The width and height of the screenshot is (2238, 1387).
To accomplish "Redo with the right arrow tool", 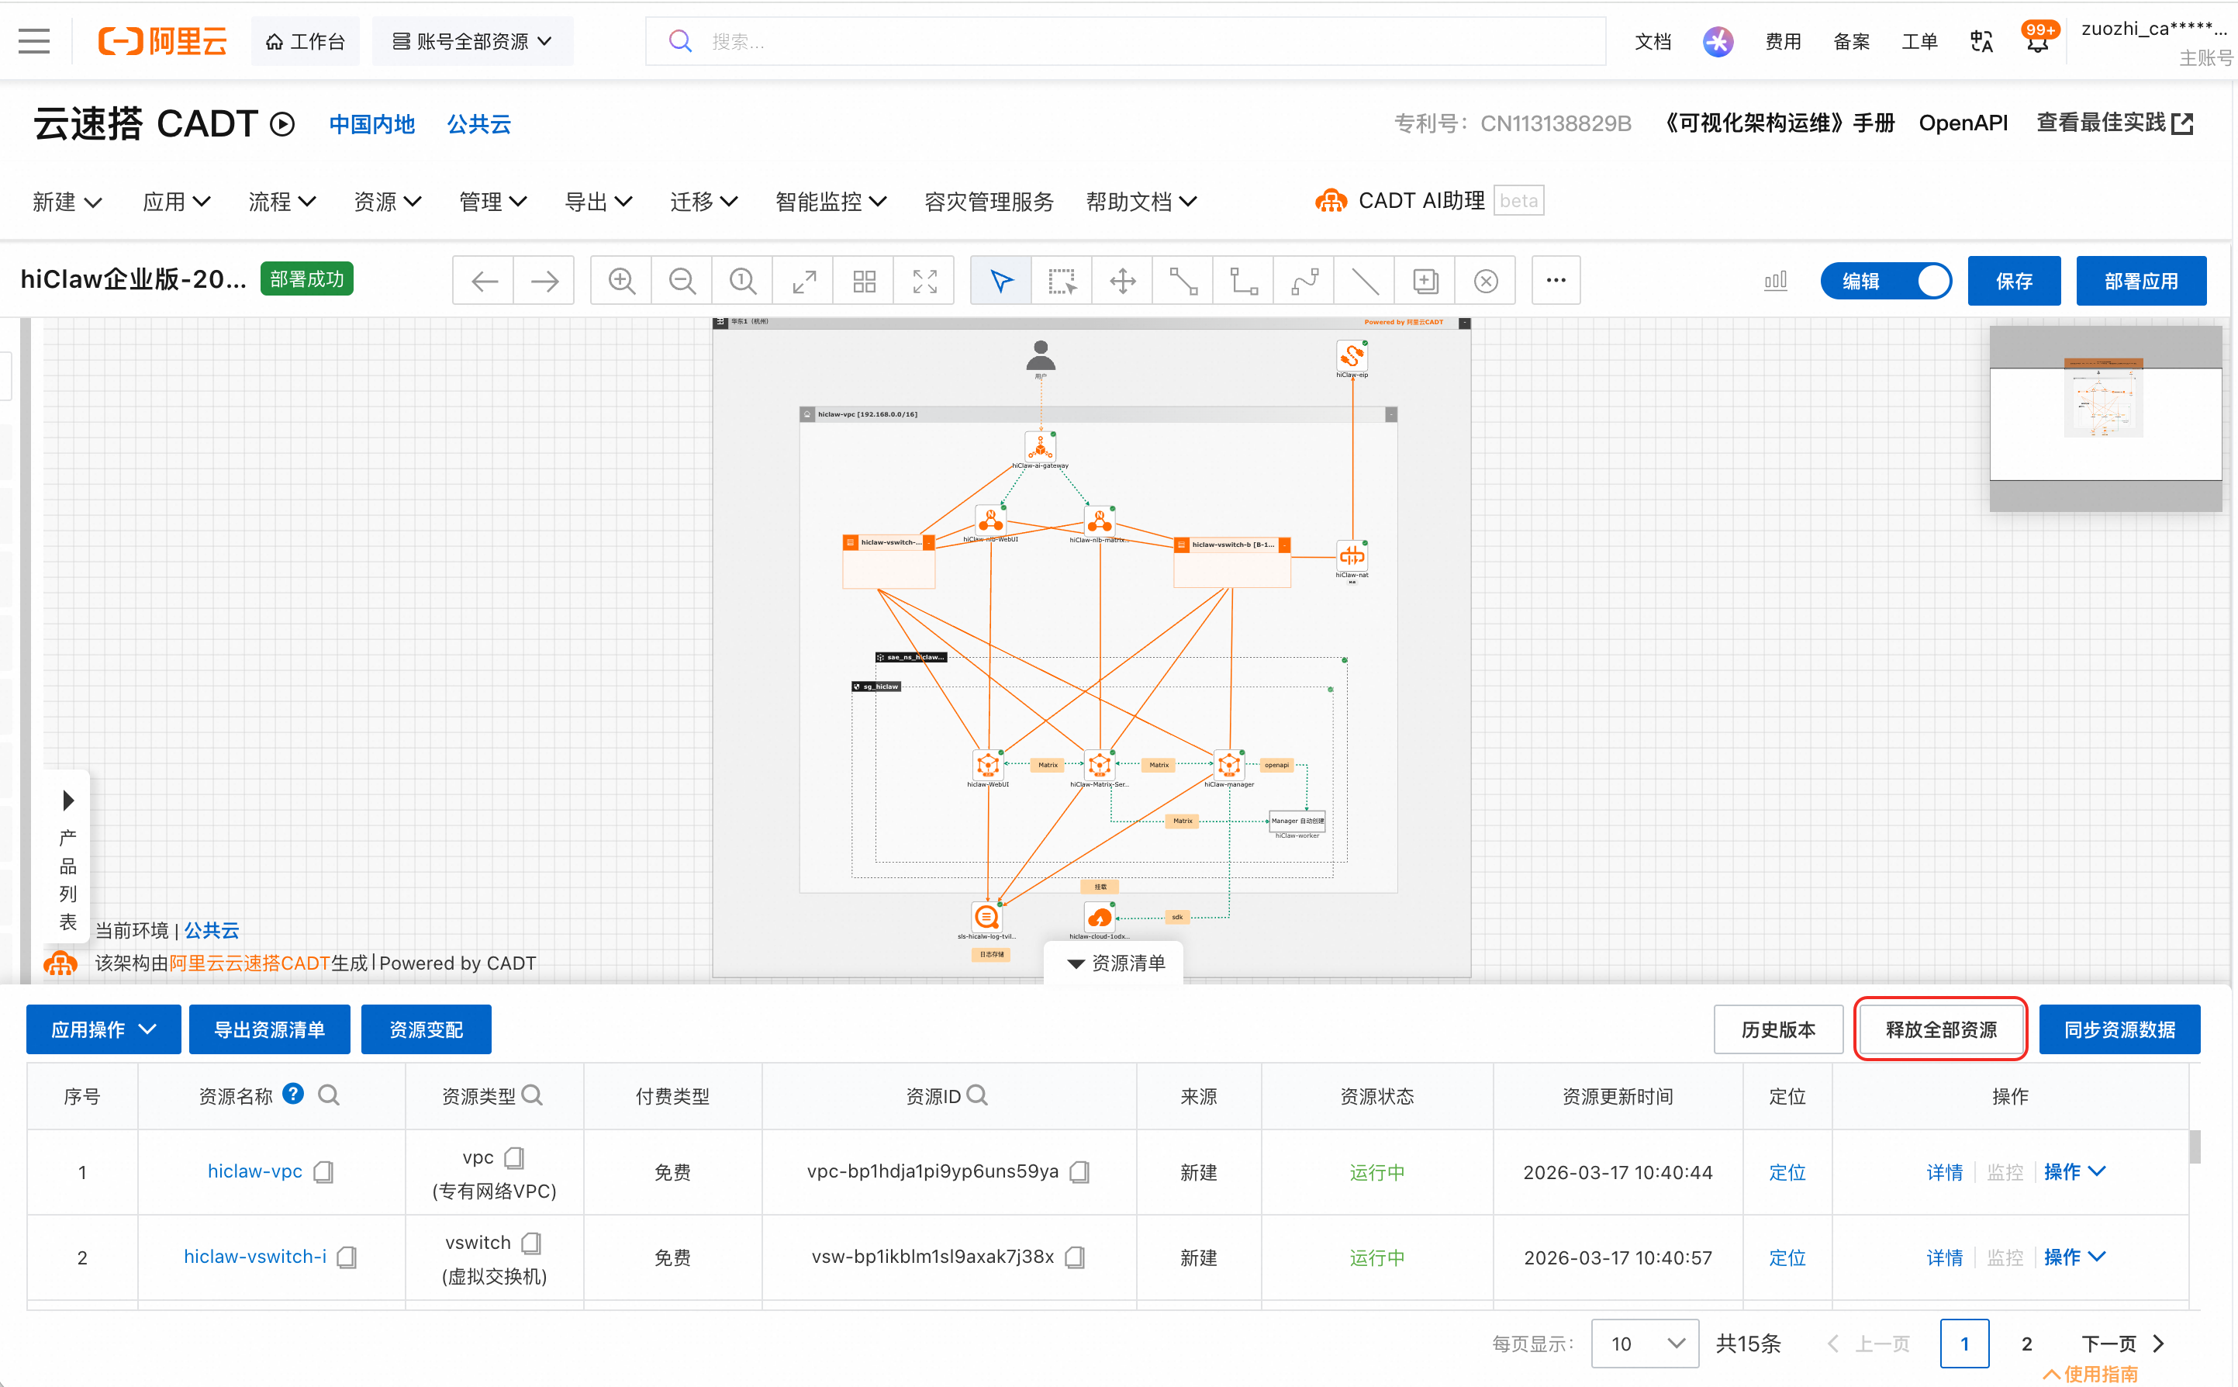I will [x=544, y=281].
